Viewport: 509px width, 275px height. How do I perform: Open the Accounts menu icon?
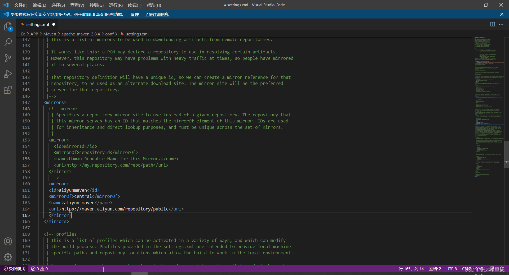point(8,241)
